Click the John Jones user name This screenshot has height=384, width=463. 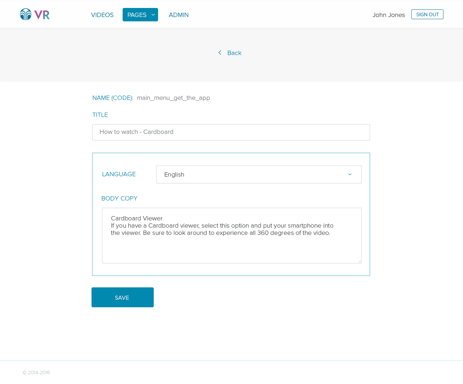click(388, 15)
